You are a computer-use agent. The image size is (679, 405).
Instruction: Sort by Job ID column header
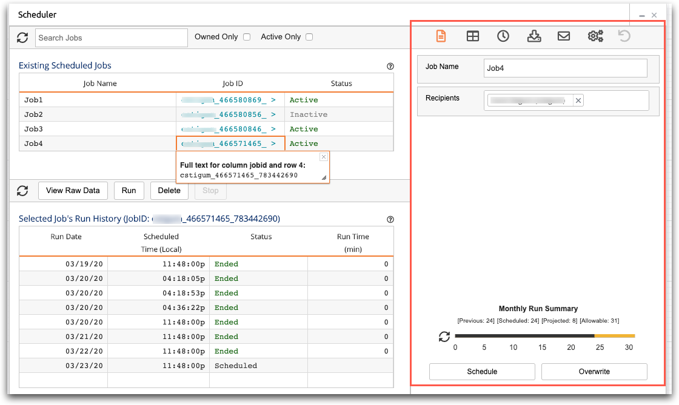[x=233, y=84]
